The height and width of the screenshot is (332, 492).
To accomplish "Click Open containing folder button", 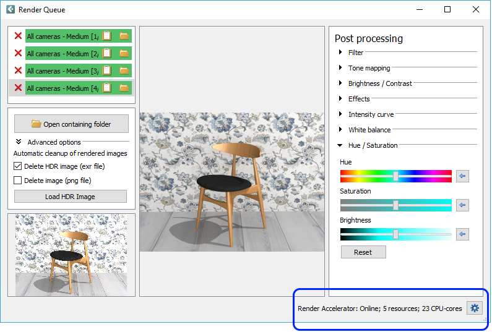I will (71, 124).
